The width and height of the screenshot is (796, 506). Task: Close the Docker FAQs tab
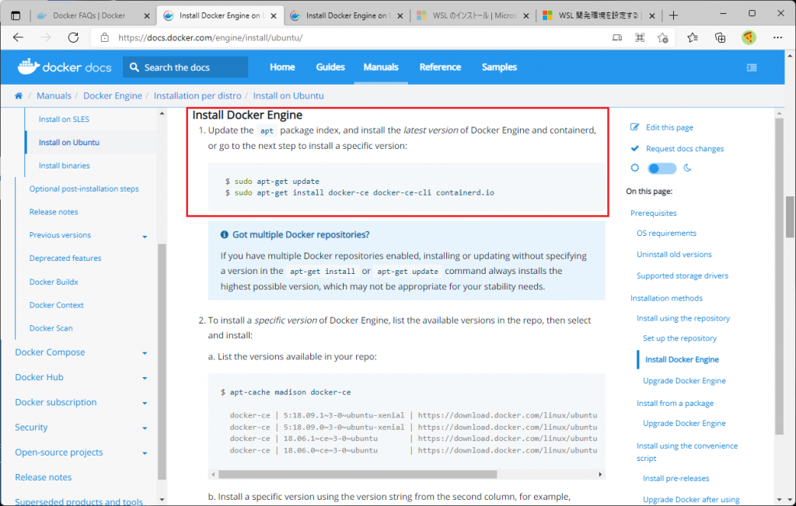[x=147, y=16]
